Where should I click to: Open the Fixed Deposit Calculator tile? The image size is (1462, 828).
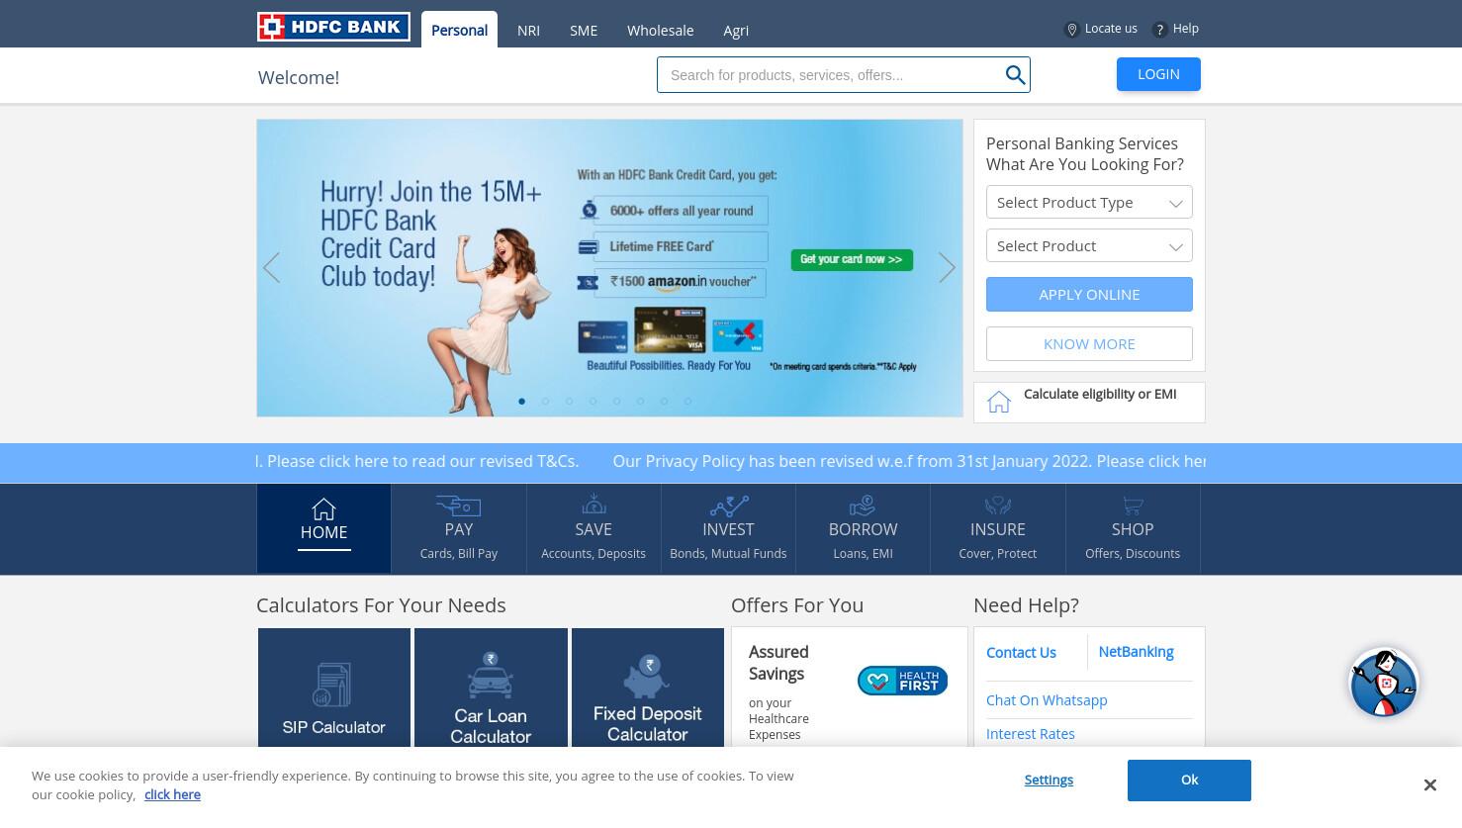[x=648, y=688]
